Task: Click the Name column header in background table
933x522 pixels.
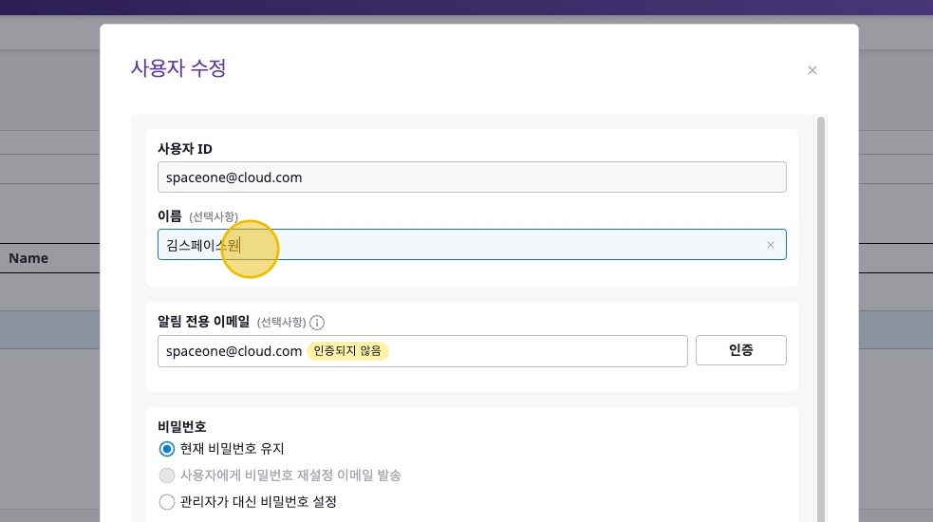Action: click(28, 258)
